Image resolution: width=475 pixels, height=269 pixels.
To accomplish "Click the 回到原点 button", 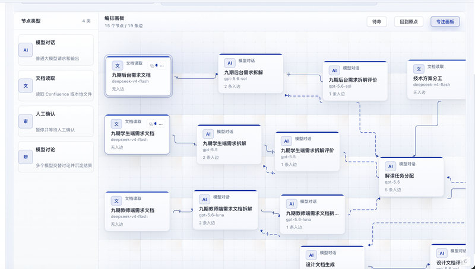I will point(408,21).
